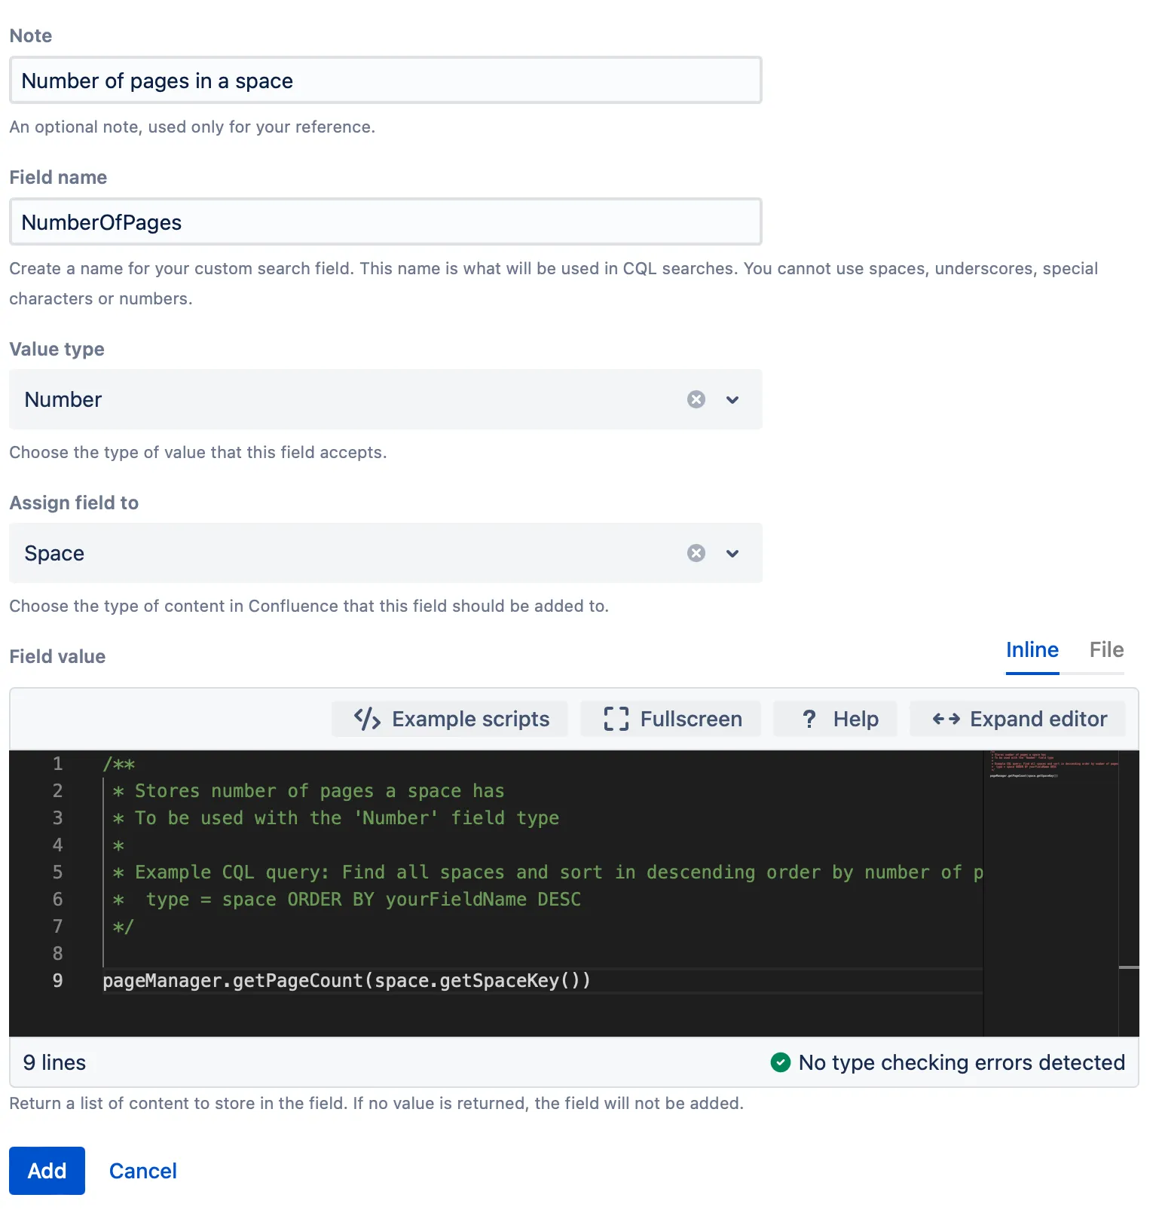Click line number 9 in the gutter
This screenshot has height=1213, width=1162.
[57, 981]
